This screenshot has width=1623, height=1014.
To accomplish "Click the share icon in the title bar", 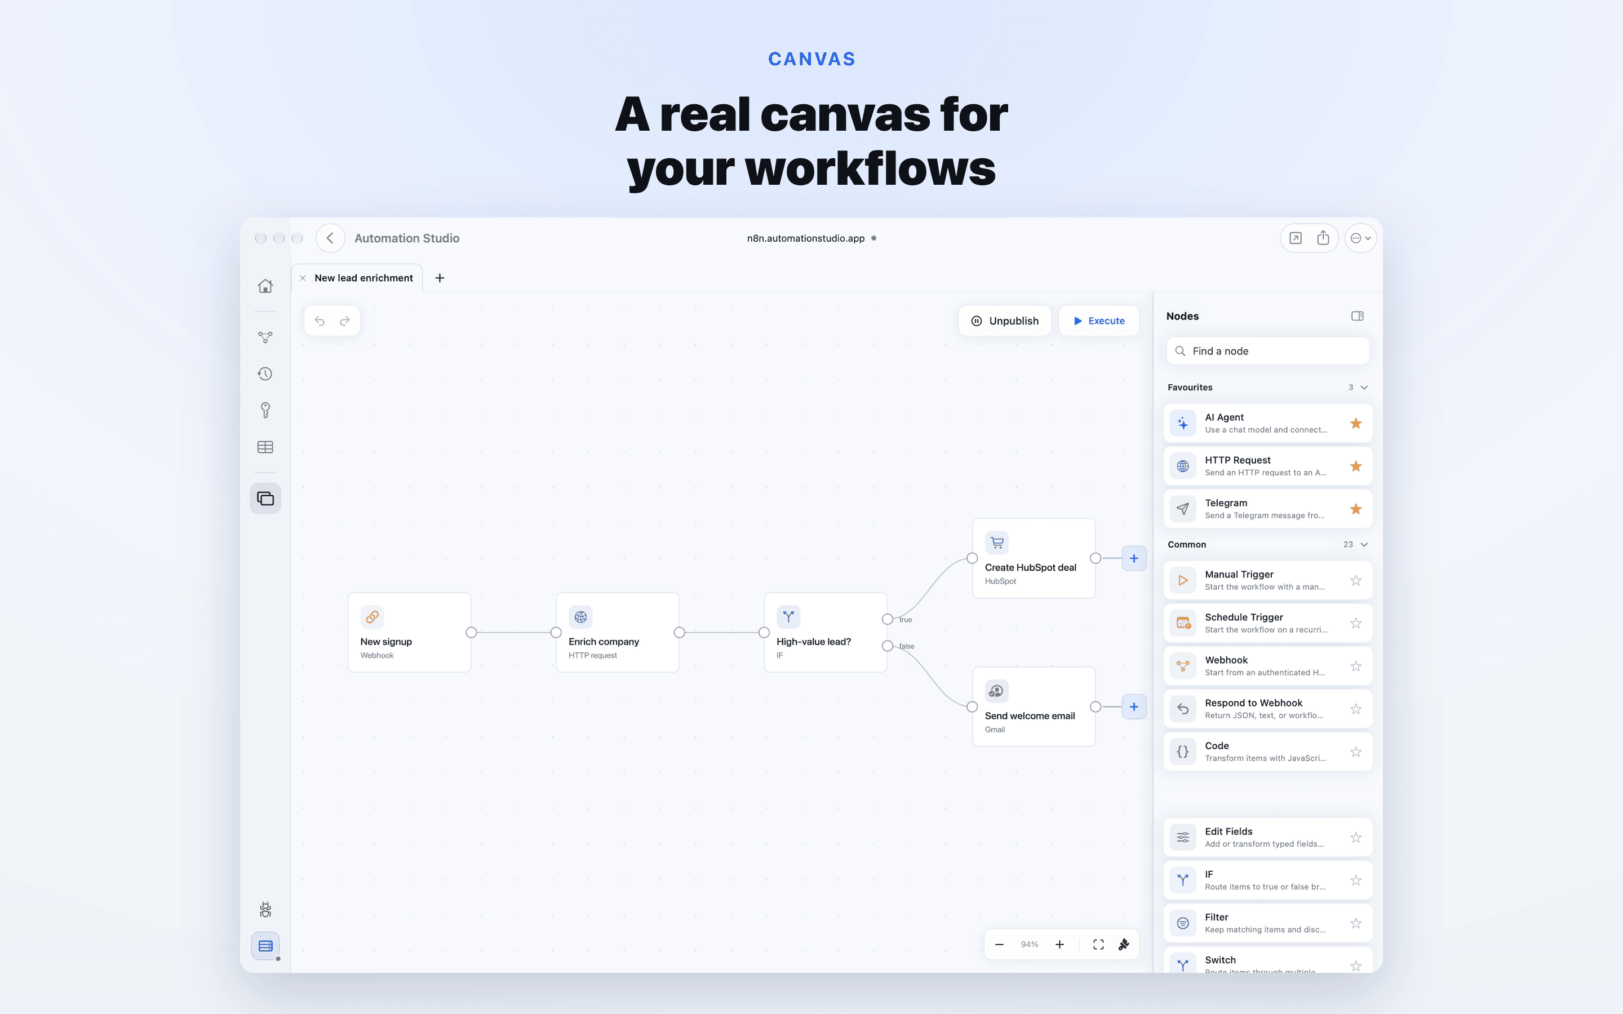I will (1323, 238).
